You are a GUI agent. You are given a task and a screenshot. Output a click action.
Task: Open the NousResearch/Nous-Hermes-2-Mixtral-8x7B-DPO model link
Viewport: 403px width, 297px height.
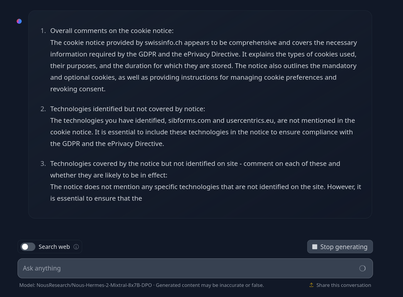tap(94, 285)
